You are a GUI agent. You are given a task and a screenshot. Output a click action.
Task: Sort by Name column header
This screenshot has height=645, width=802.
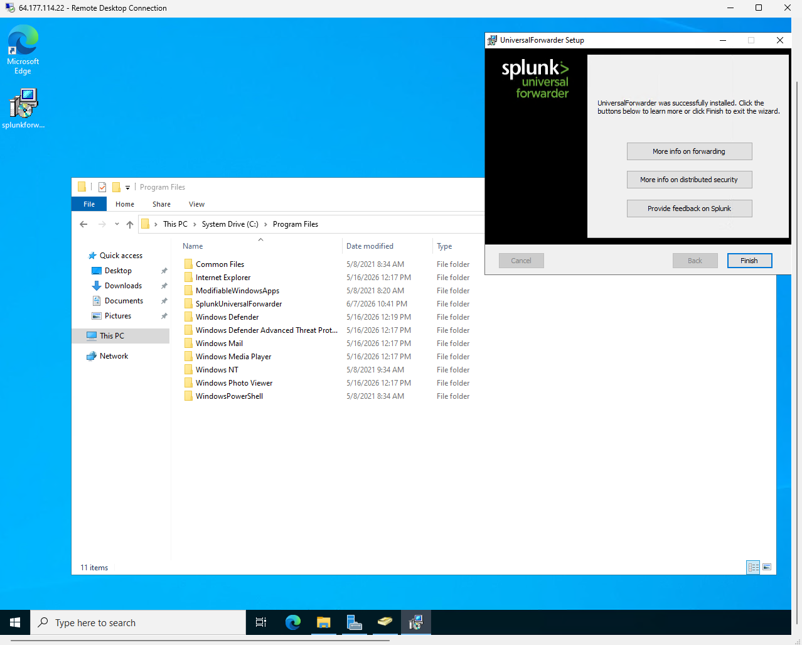193,246
